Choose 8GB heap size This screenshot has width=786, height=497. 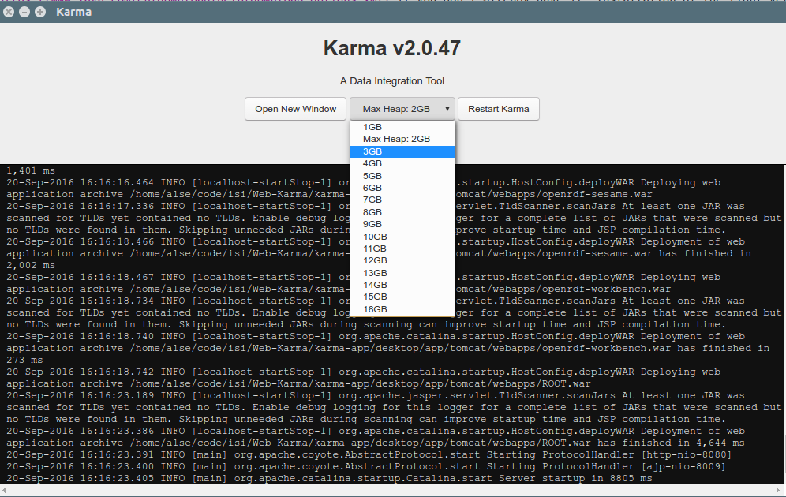(402, 212)
